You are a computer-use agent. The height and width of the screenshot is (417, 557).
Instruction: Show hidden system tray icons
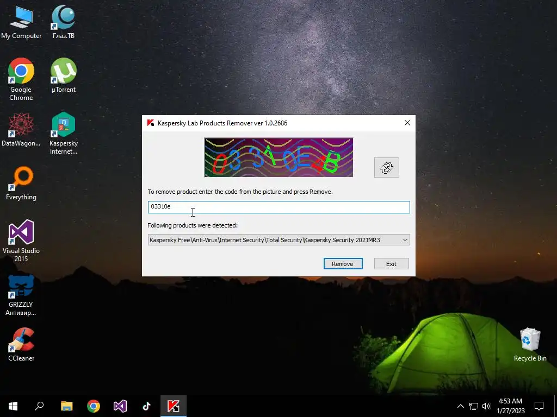click(x=460, y=406)
